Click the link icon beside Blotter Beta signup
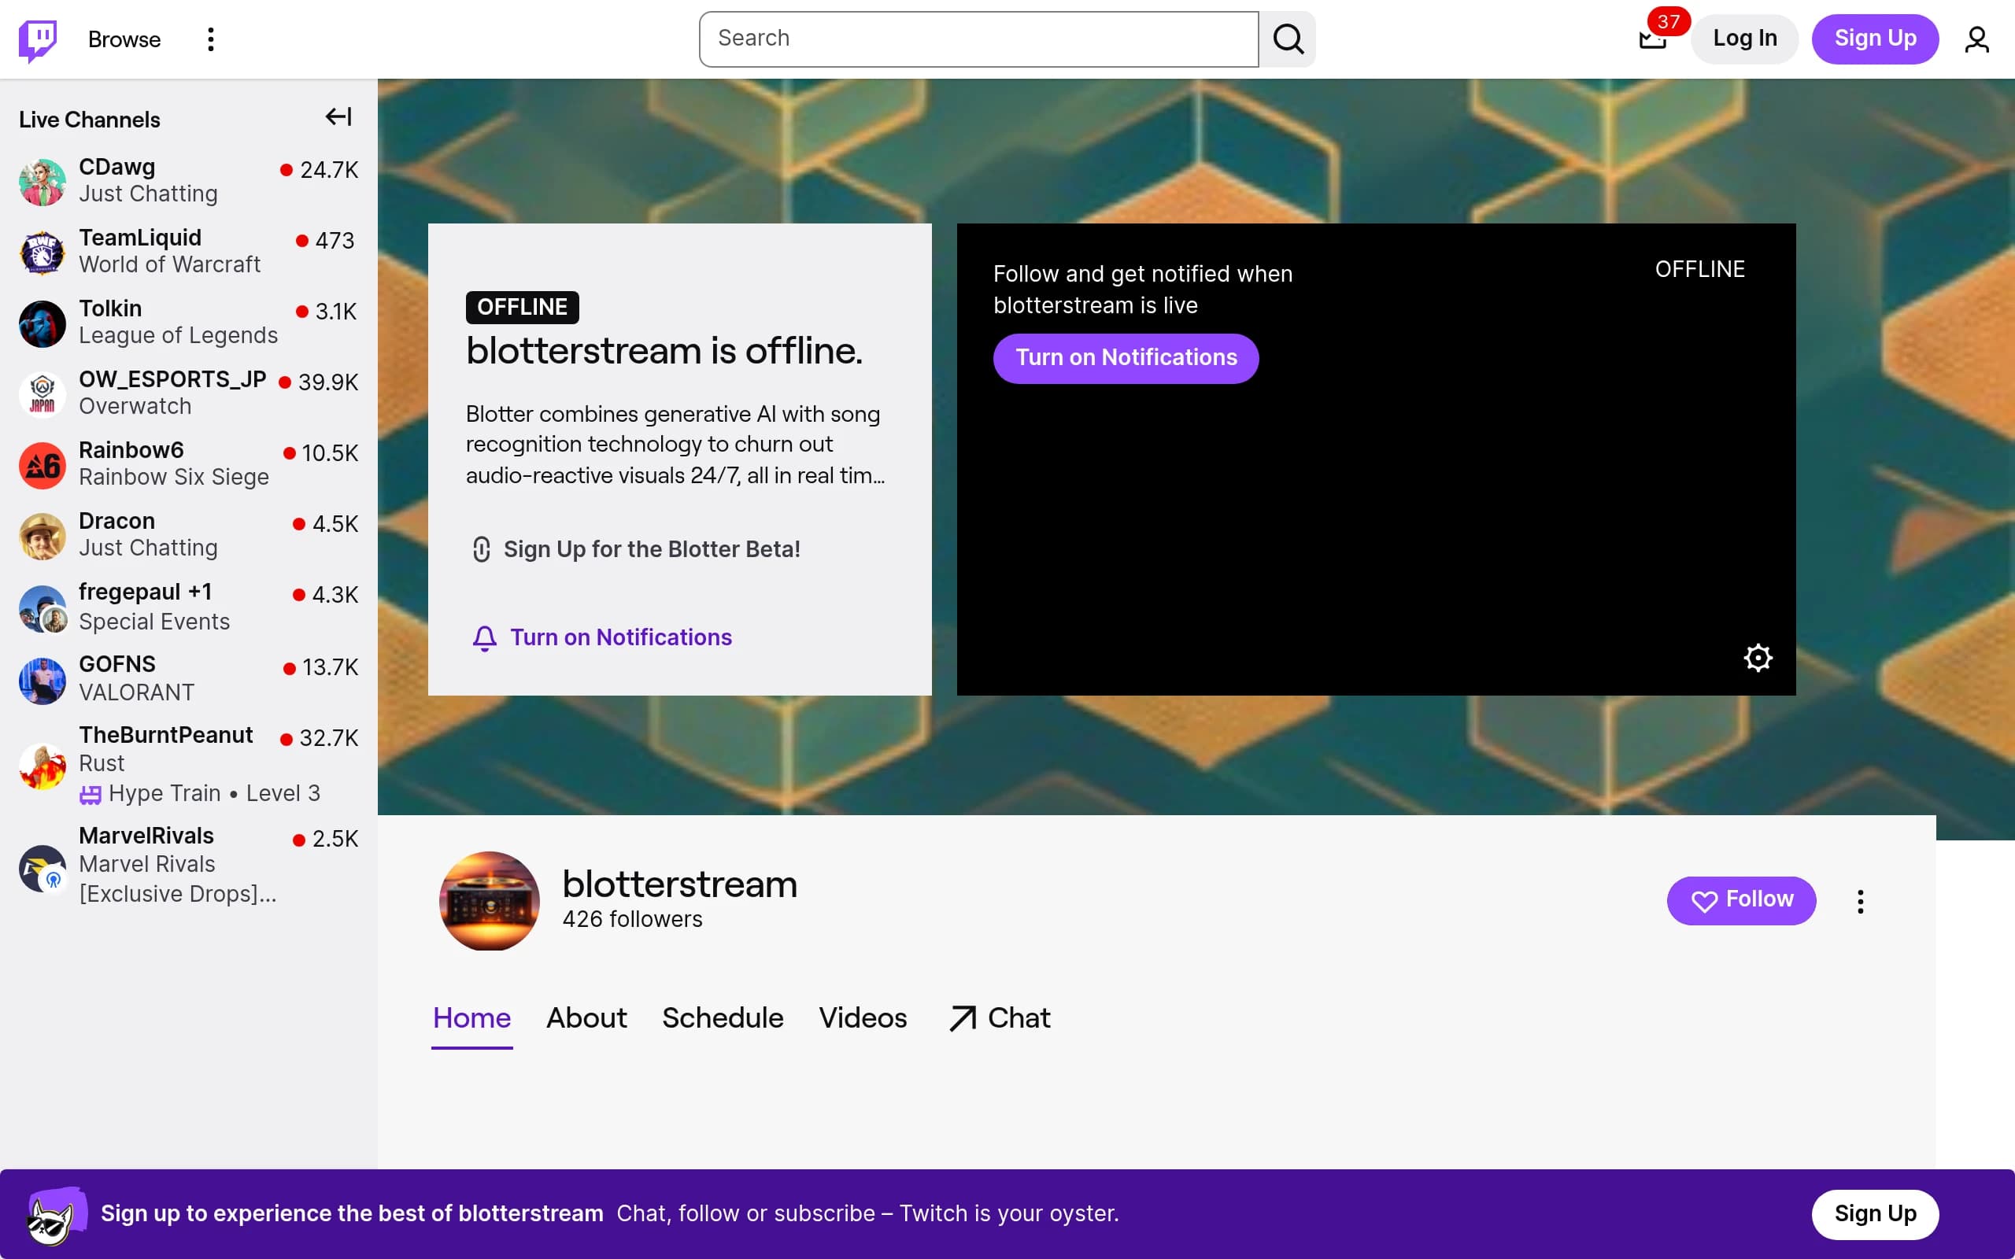2015x1259 pixels. [481, 549]
